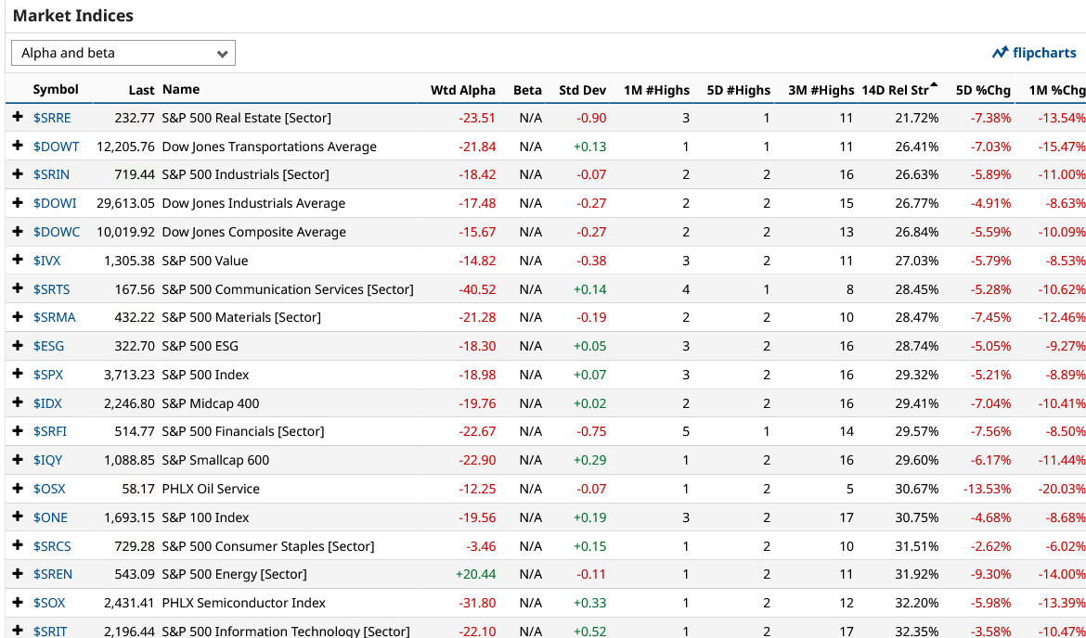The width and height of the screenshot is (1086, 638).
Task: Sort by the Std Dev column header
Action: 582,90
